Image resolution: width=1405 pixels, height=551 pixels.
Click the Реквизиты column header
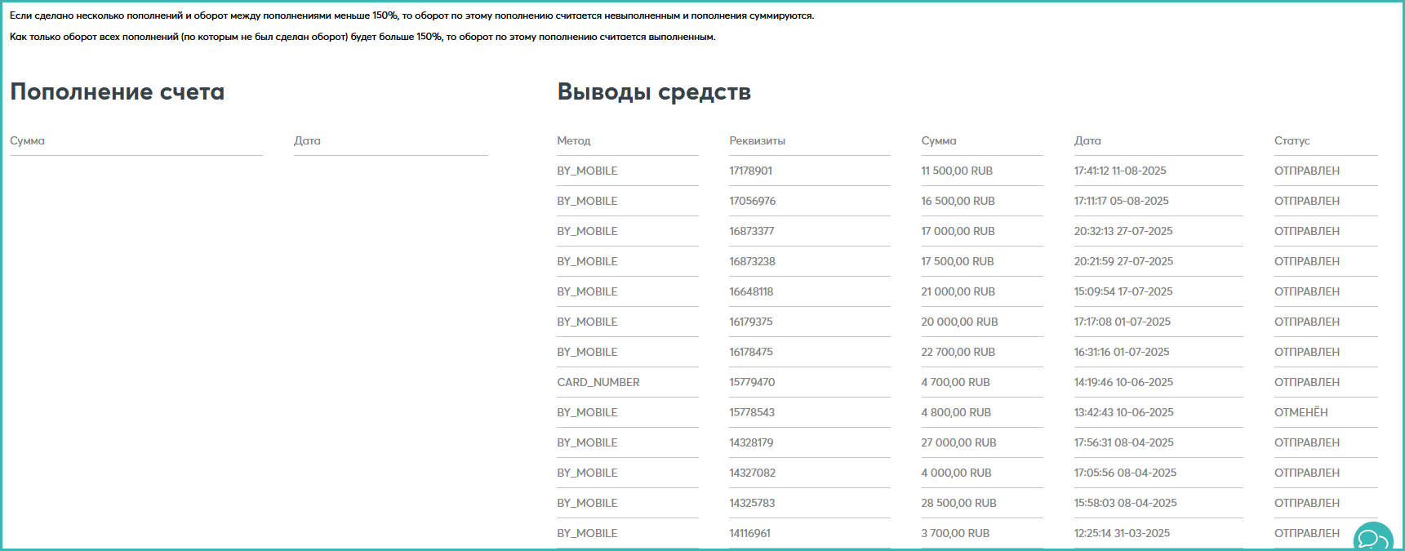pyautogui.click(x=757, y=140)
